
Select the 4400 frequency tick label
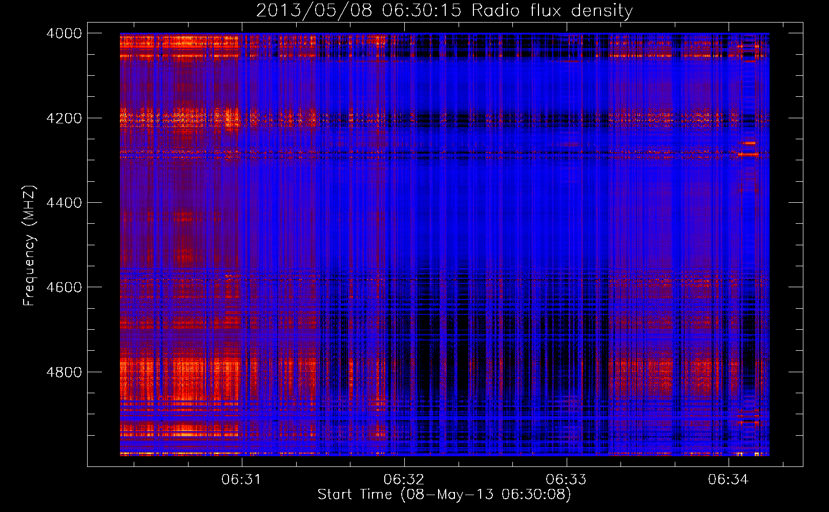[x=64, y=203]
